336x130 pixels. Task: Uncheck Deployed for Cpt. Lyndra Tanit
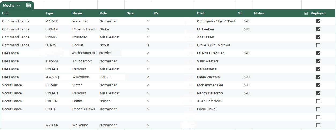(318, 21)
